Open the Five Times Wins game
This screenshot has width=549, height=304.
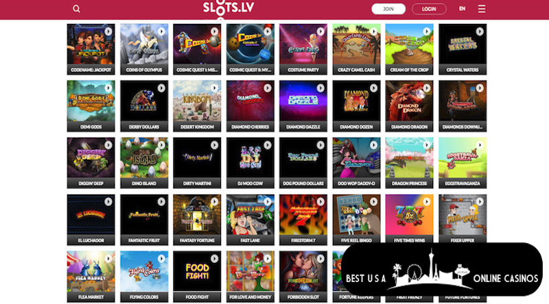coord(409,219)
